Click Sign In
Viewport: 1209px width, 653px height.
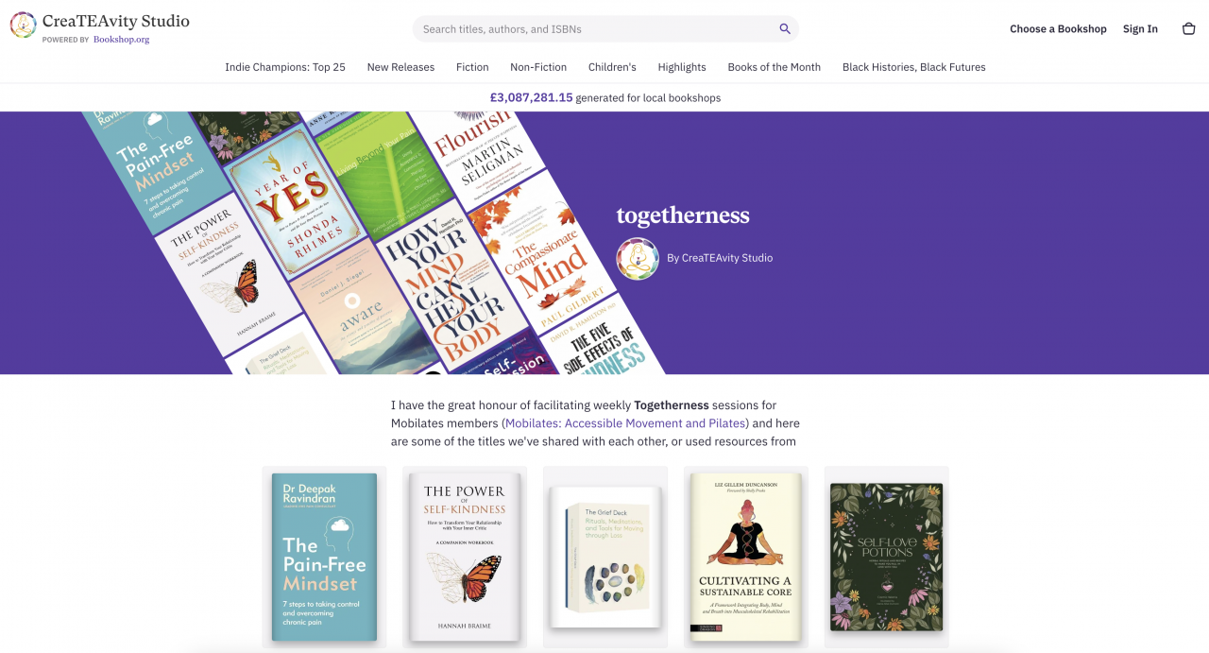pos(1140,29)
